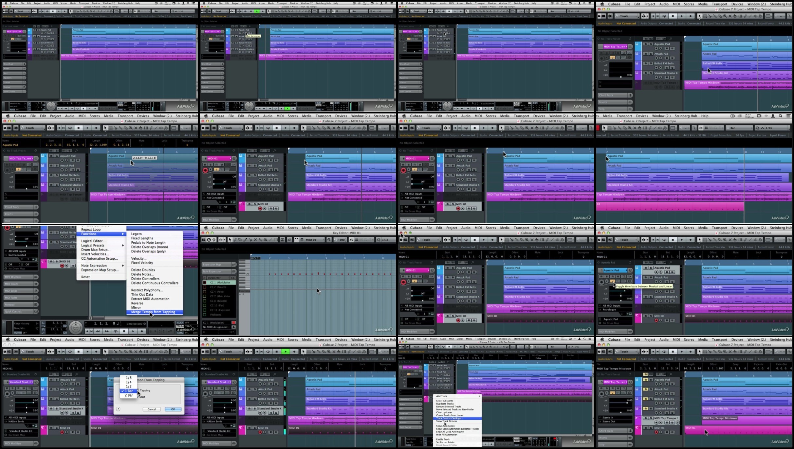
Task: Click red color swatch beside CC 1 (Modulation) field
Action: (233, 323)
